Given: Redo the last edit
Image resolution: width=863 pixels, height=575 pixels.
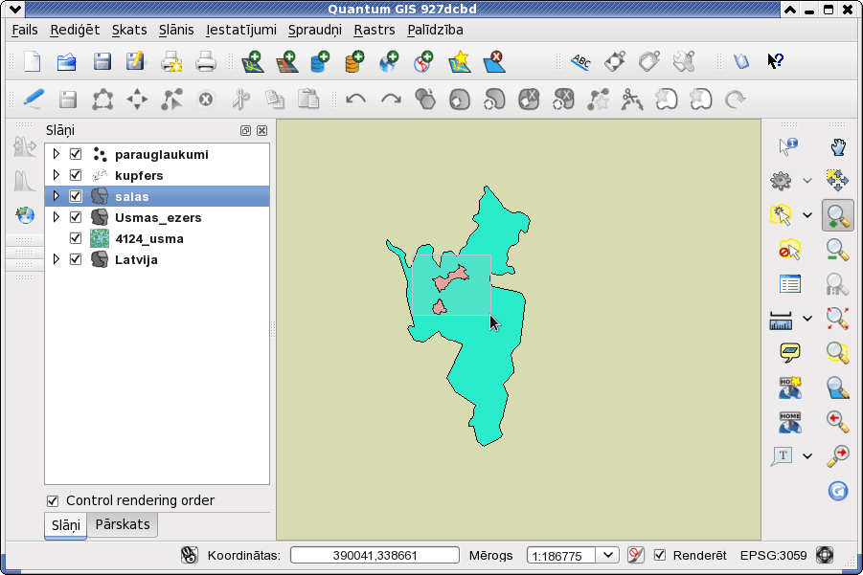Looking at the screenshot, I should tap(391, 100).
